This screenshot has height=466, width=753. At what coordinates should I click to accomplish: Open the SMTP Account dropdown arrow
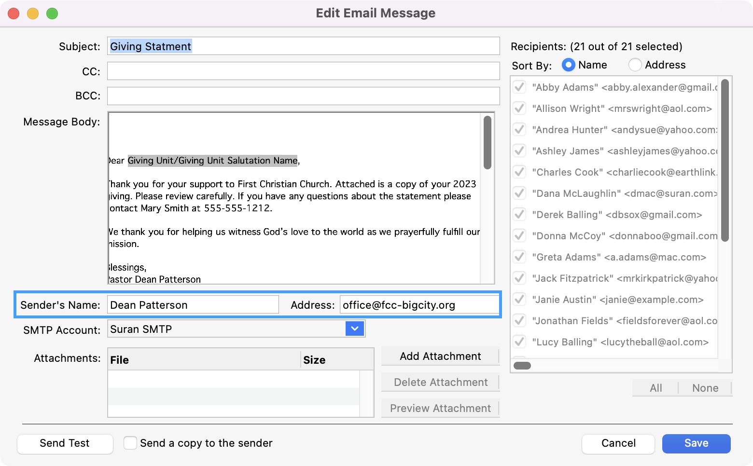tap(355, 329)
